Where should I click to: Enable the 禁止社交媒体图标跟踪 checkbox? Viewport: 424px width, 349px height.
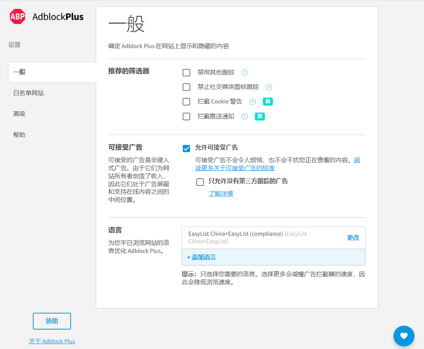[186, 87]
